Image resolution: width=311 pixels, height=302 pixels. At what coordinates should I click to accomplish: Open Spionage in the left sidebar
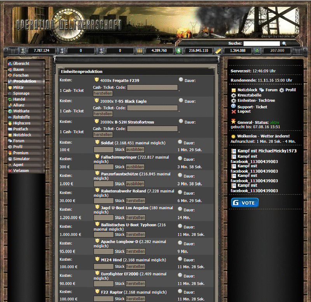click(x=21, y=93)
